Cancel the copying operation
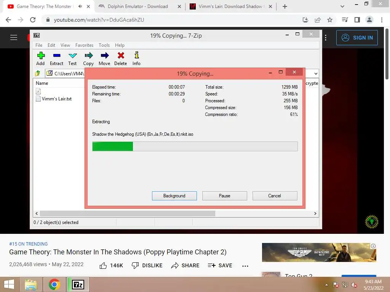Image resolution: width=390 pixels, height=292 pixels. pyautogui.click(x=275, y=196)
